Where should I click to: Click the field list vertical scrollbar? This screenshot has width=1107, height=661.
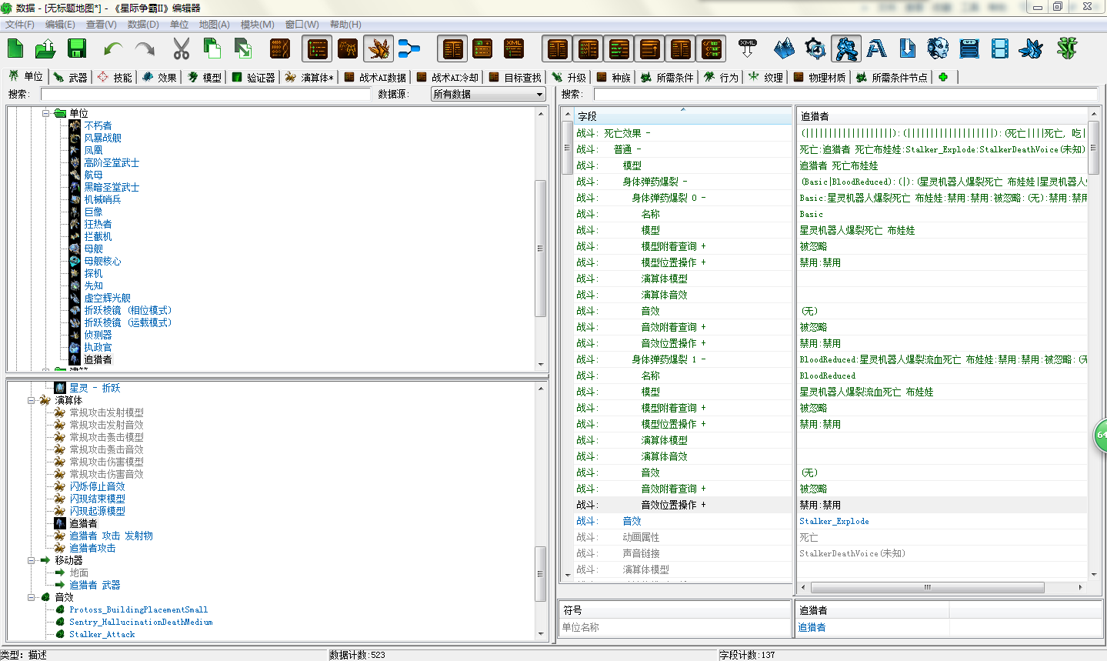point(568,149)
